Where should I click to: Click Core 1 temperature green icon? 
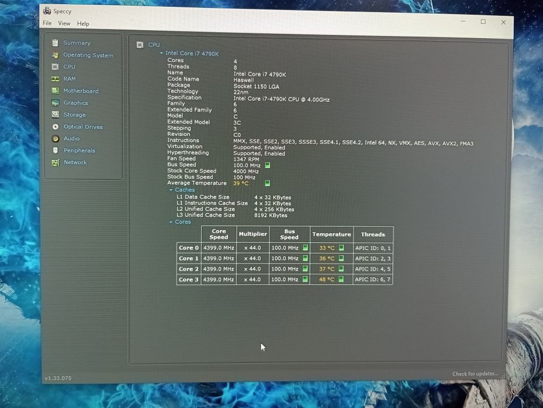click(x=341, y=258)
